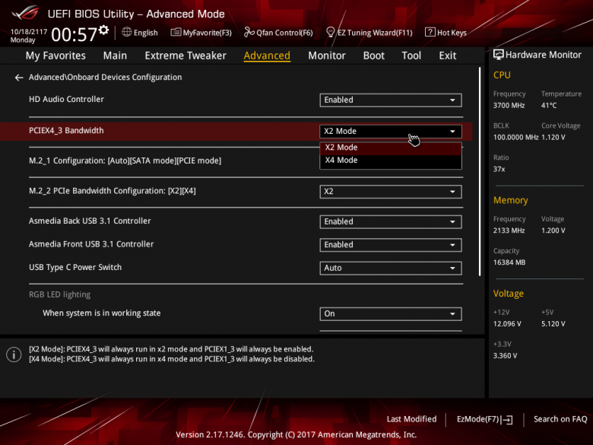Click the Hardware Monitor screen icon

(499, 55)
